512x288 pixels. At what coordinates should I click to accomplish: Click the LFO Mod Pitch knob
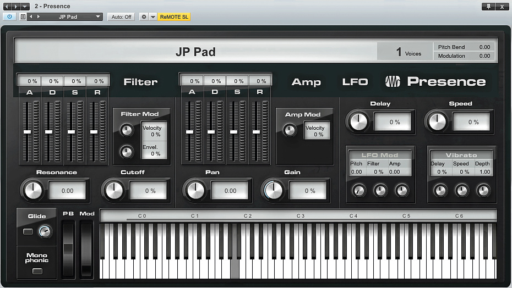(x=358, y=191)
